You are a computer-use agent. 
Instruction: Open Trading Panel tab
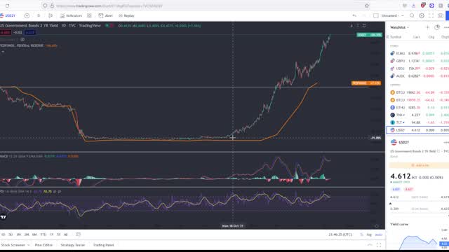click(103, 245)
